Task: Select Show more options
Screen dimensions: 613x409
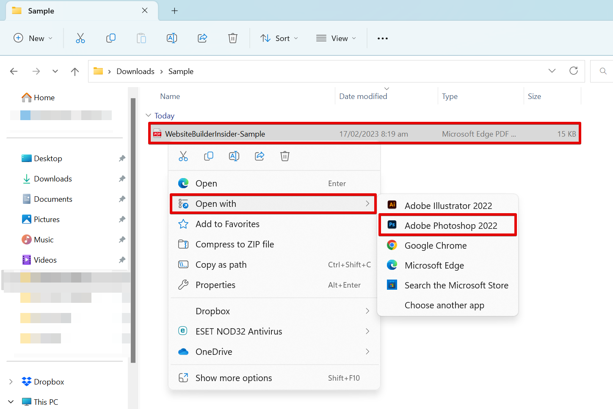Action: [x=234, y=378]
